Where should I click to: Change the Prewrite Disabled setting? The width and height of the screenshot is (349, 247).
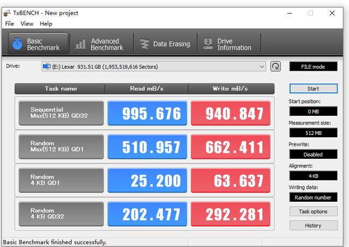(x=313, y=154)
